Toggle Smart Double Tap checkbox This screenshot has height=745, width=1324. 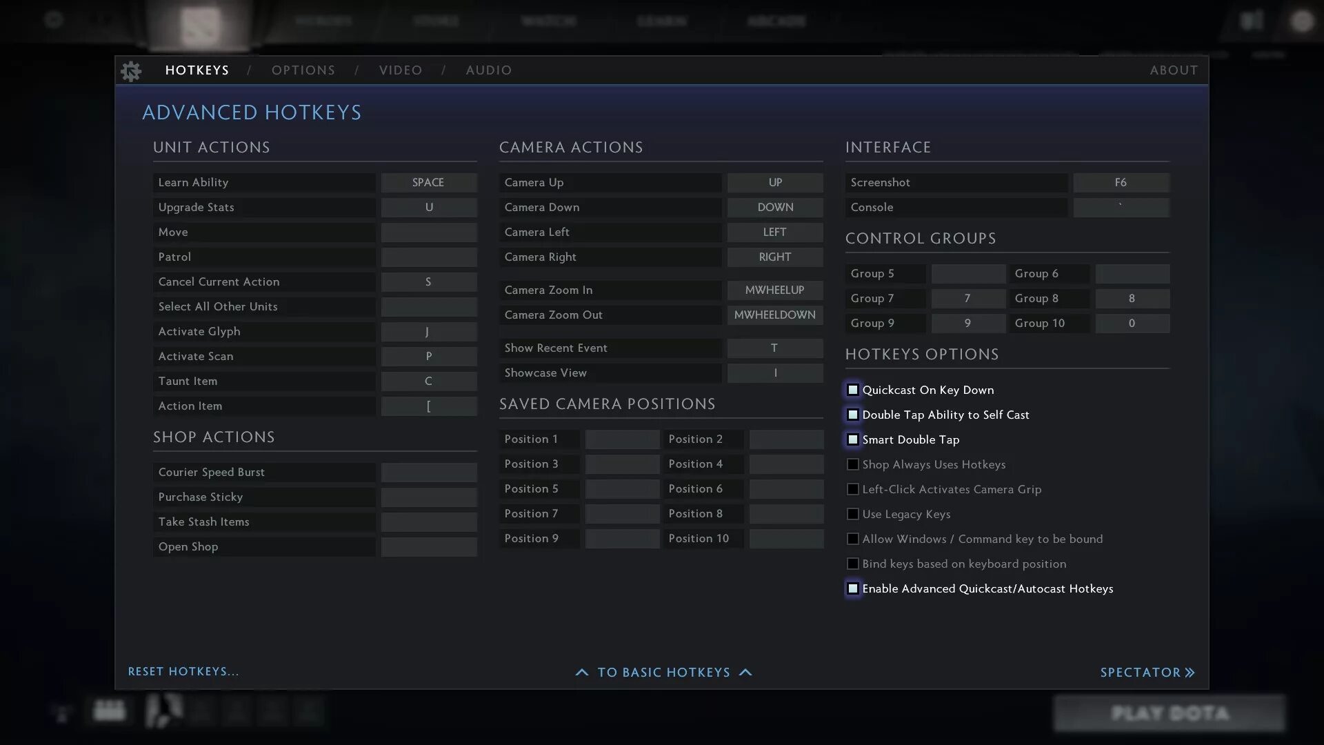[x=853, y=439]
